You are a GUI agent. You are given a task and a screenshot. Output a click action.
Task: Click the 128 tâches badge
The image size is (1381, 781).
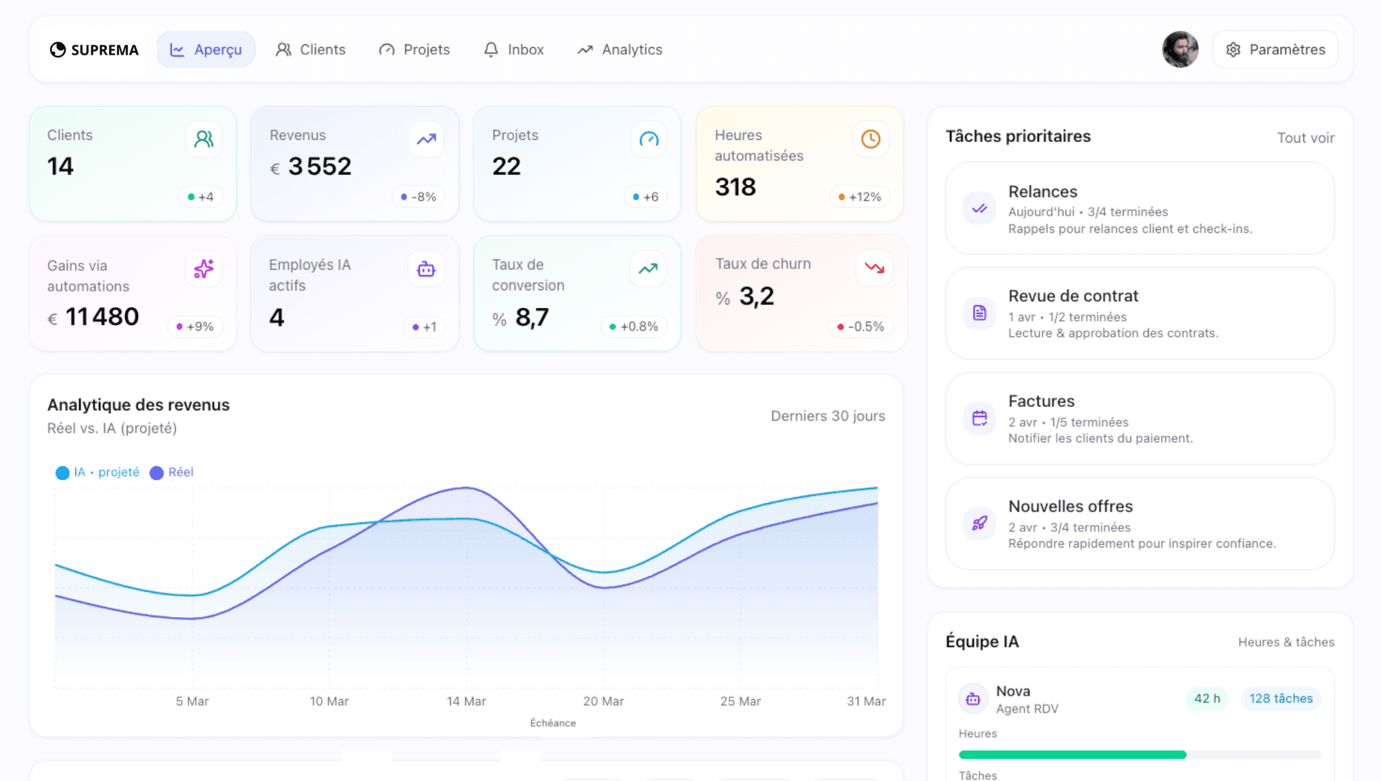[1281, 698]
